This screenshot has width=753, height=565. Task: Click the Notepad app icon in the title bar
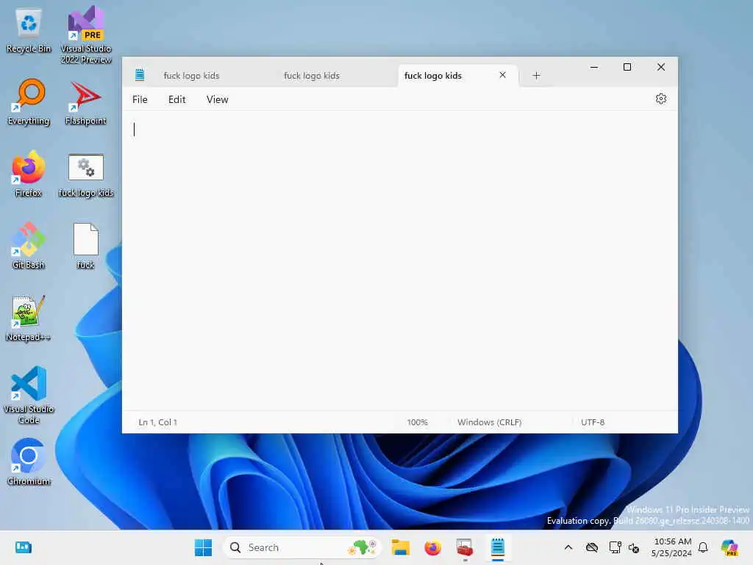(140, 74)
